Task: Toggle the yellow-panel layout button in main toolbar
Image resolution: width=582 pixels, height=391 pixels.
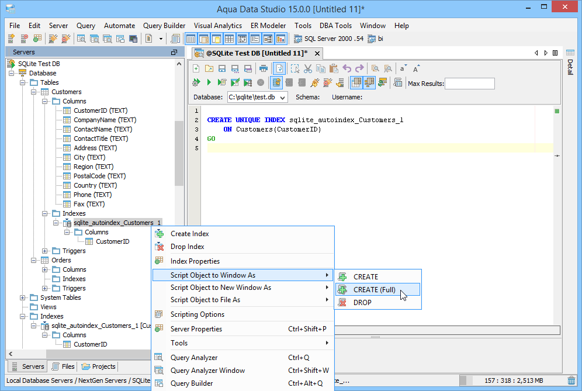Action: (216, 39)
